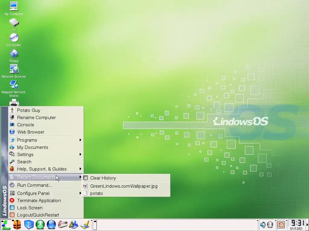Image resolution: width=309 pixels, height=231 pixels.
Task: Open the potato recent document
Action: tap(126, 193)
